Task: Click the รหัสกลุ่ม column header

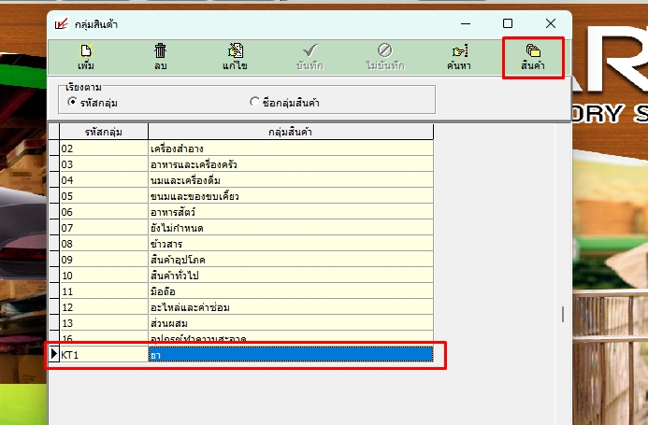Action: point(104,132)
